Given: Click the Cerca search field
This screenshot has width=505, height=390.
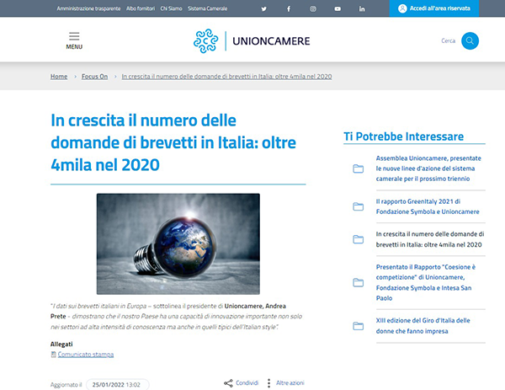Looking at the screenshot, I should pyautogui.click(x=449, y=40).
